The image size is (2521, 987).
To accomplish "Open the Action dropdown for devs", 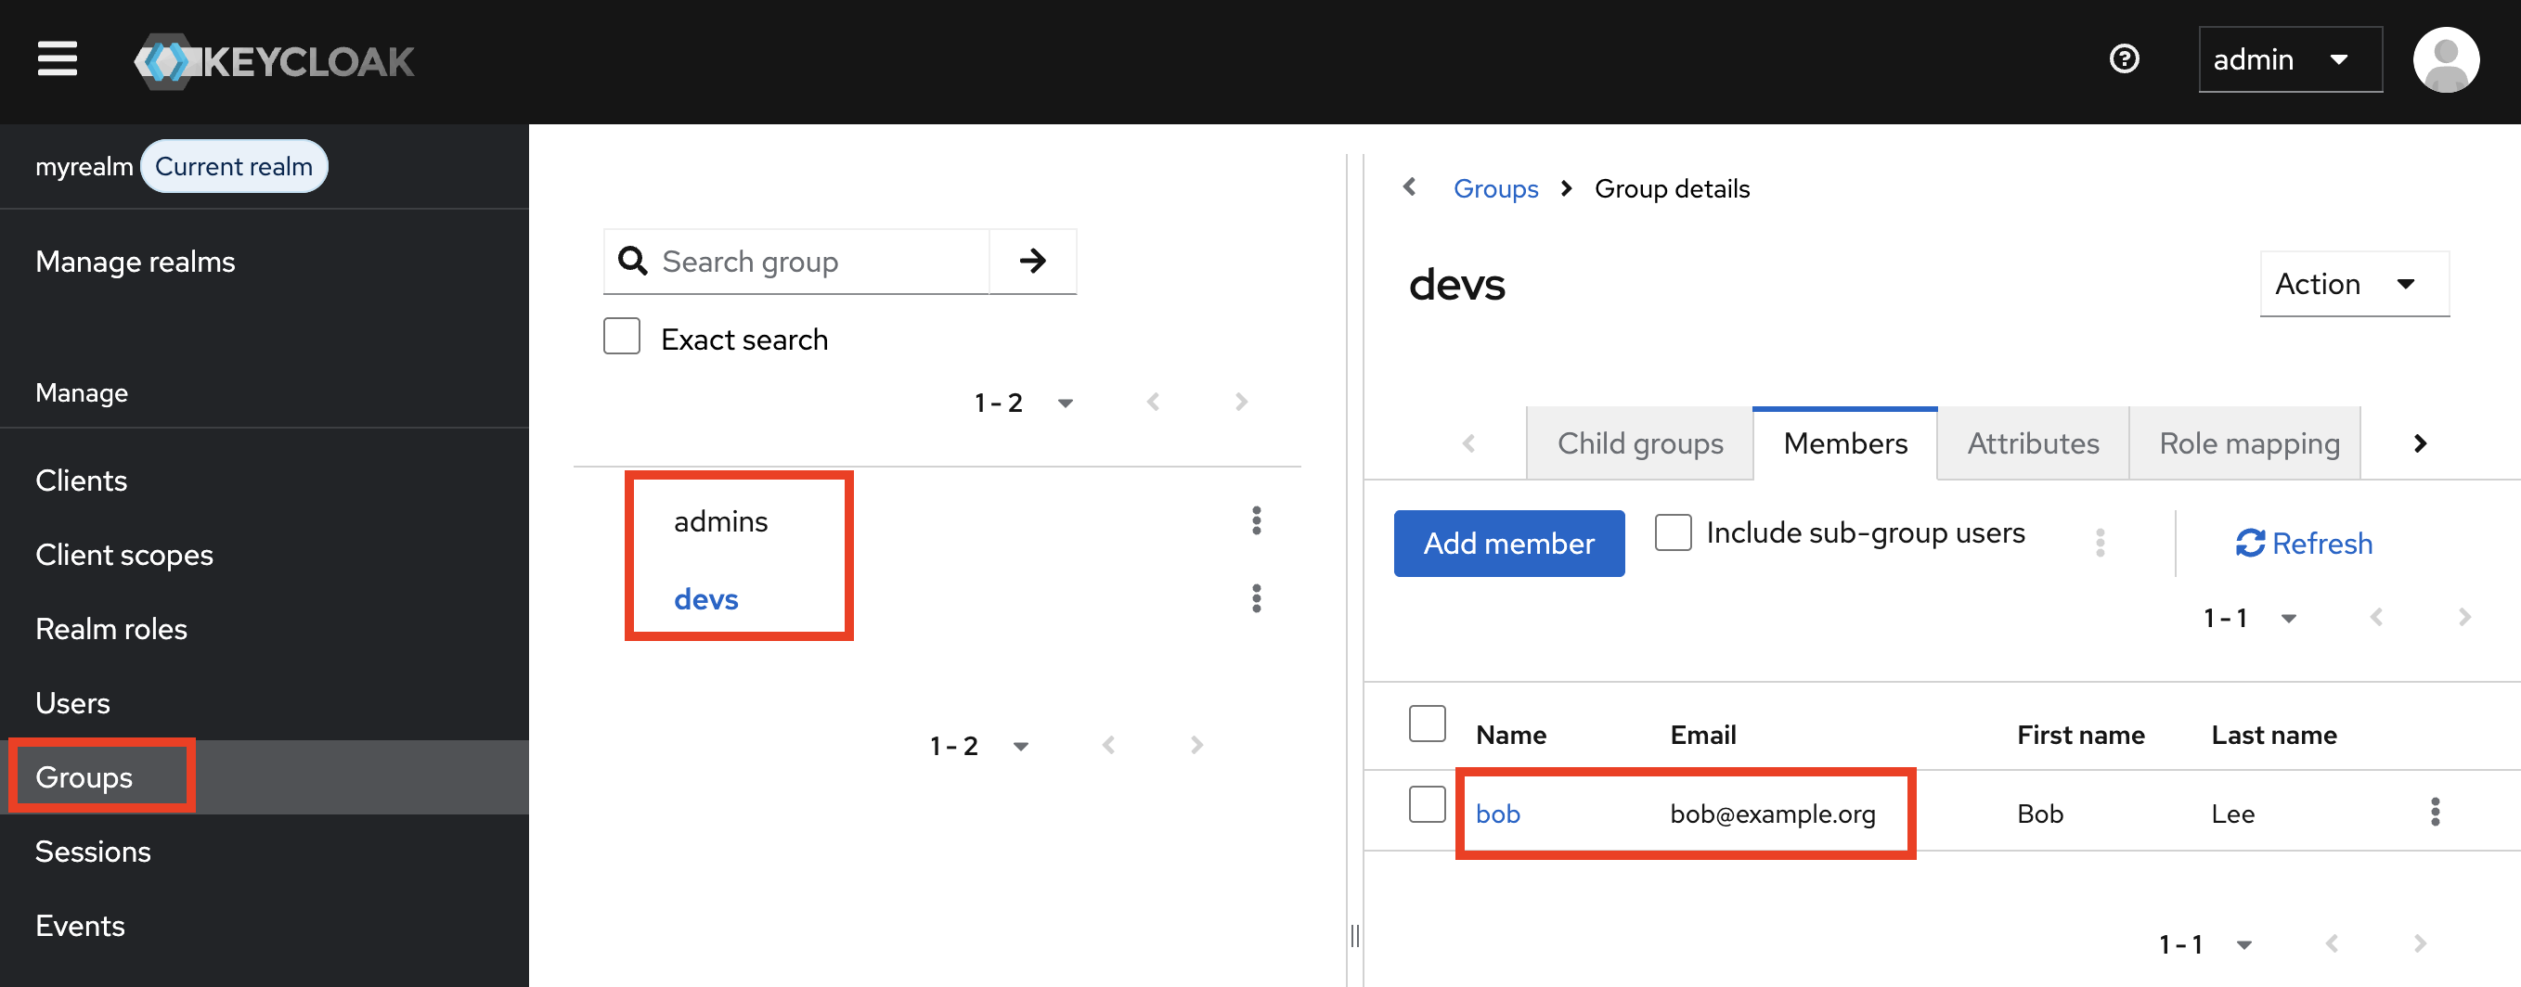I will (x=2354, y=284).
